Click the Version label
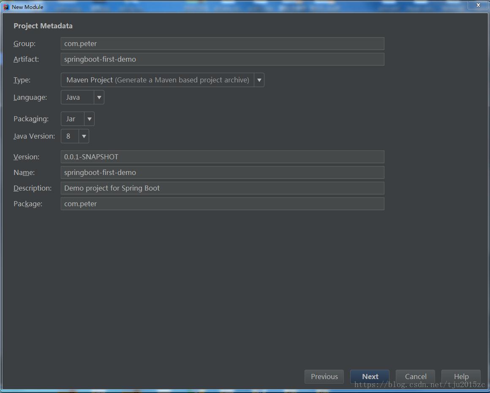The image size is (490, 393). (26, 157)
